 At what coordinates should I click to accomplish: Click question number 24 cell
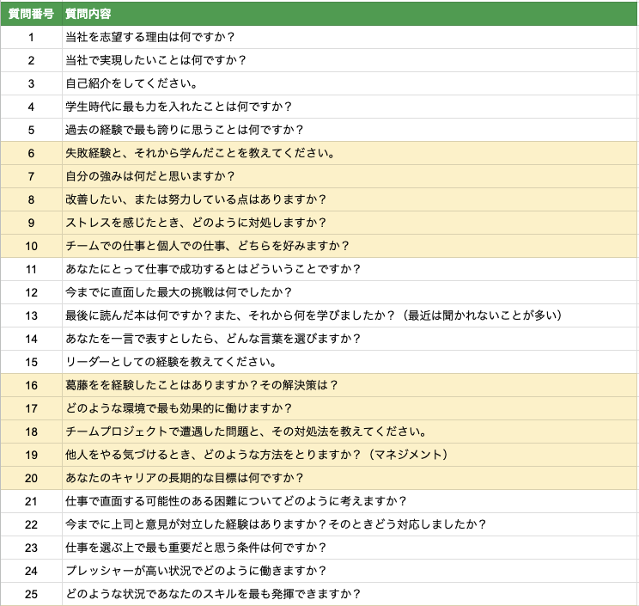(x=32, y=571)
